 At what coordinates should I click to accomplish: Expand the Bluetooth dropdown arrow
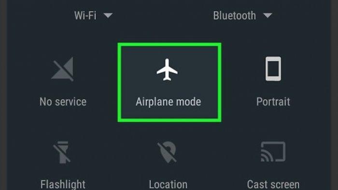268,15
